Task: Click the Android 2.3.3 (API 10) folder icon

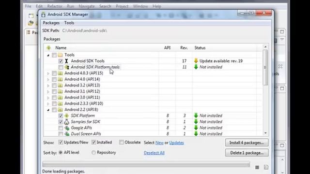Action: (60, 103)
